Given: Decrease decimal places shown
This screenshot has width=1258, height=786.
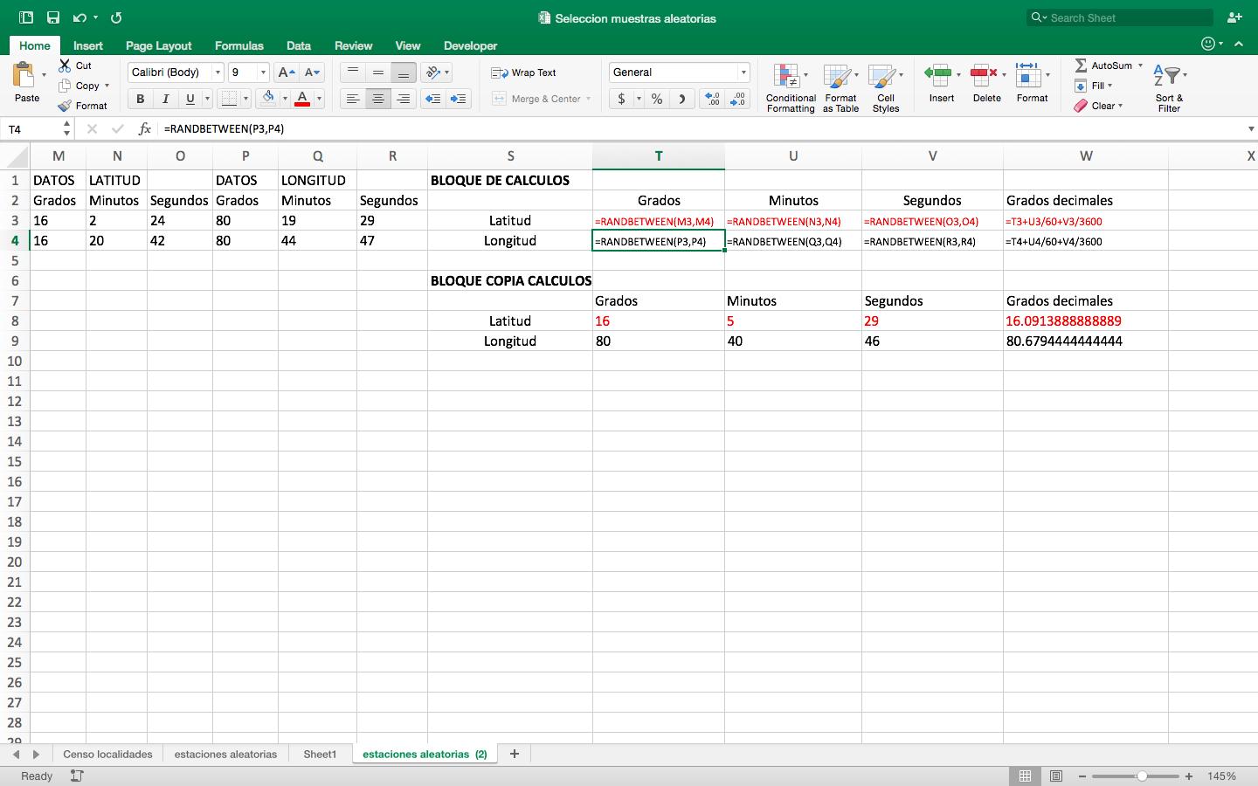Looking at the screenshot, I should tap(738, 99).
